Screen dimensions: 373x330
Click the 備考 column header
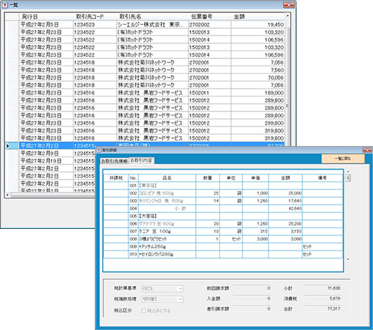(323, 178)
